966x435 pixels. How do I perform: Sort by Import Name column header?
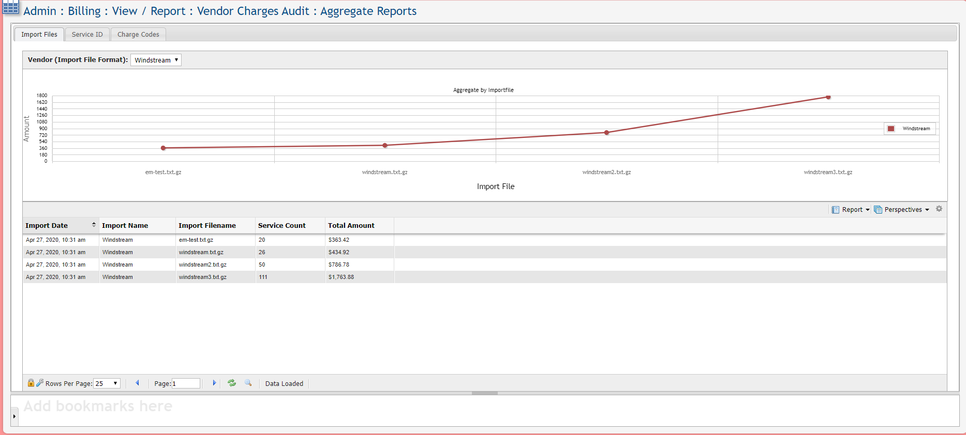click(x=137, y=225)
